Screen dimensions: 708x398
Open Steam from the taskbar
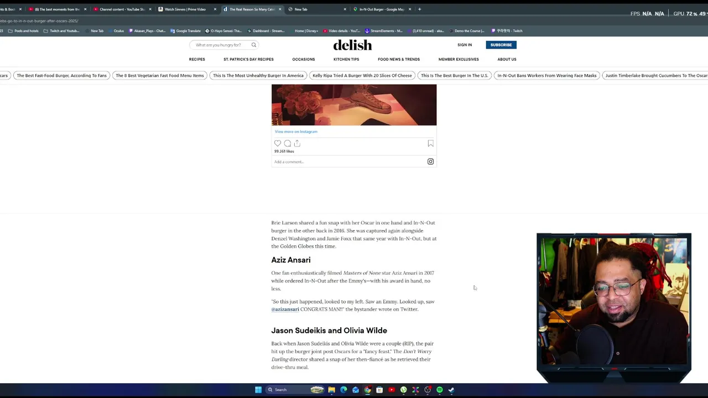click(x=452, y=390)
